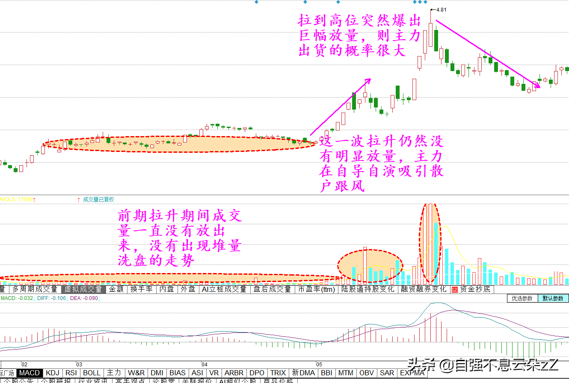This screenshot has width=569, height=383.
Task: Switch to the 外盘 tab
Action: click(187, 289)
